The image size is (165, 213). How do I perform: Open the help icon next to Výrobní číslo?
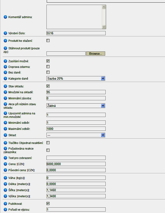tap(5, 33)
